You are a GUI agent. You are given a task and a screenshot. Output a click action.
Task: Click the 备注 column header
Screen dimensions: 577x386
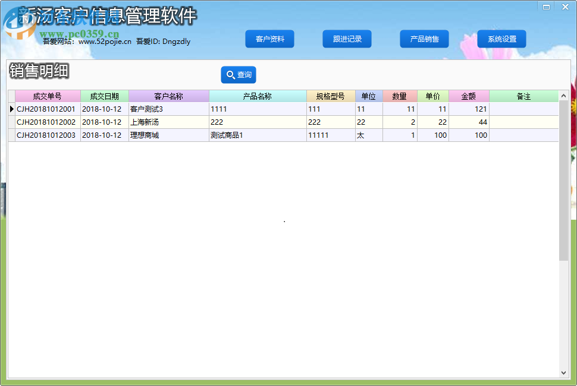pos(523,95)
